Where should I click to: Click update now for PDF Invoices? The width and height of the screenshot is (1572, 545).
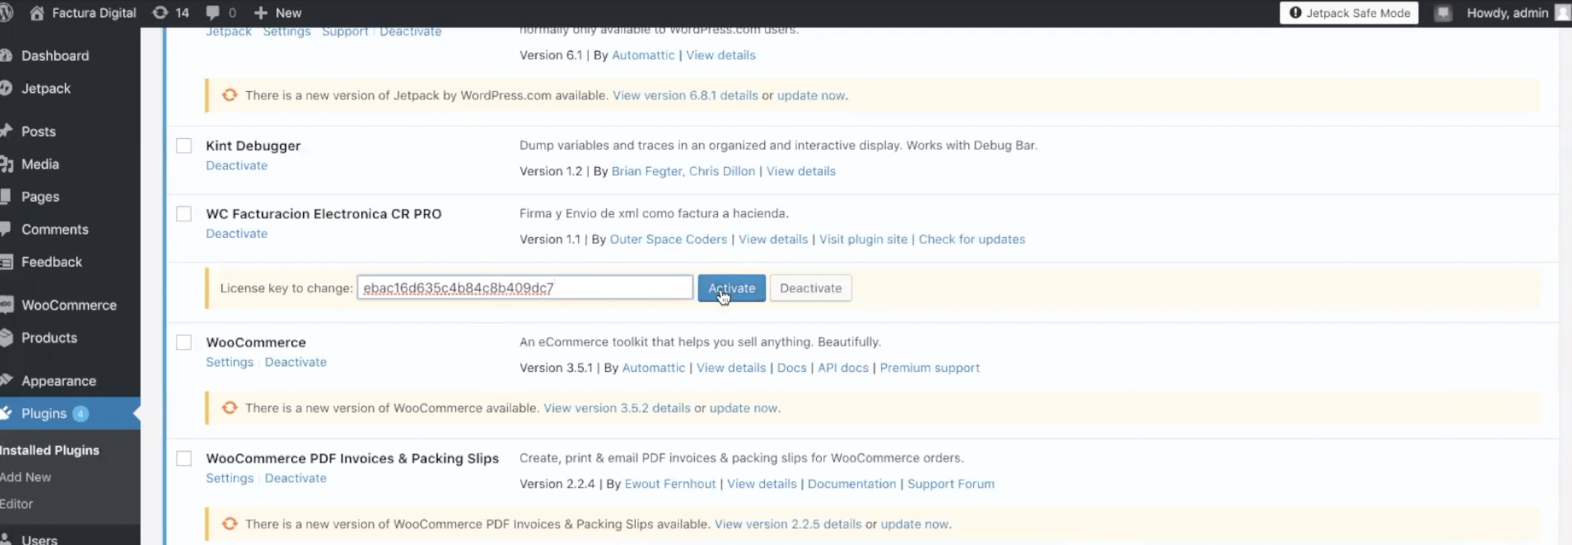click(x=915, y=524)
